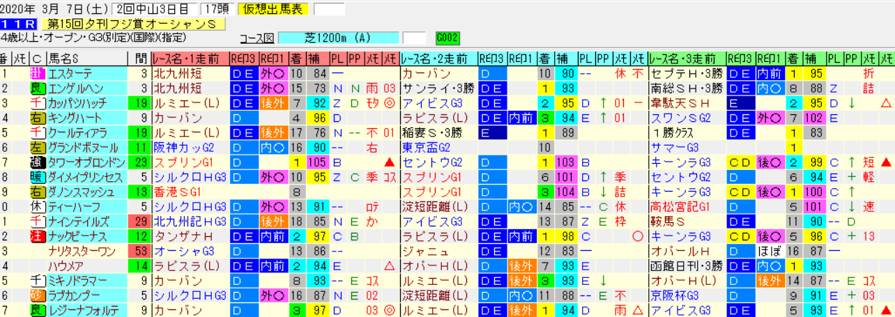Select the 暖 badge beside ダイメイプリンセス

click(37, 177)
